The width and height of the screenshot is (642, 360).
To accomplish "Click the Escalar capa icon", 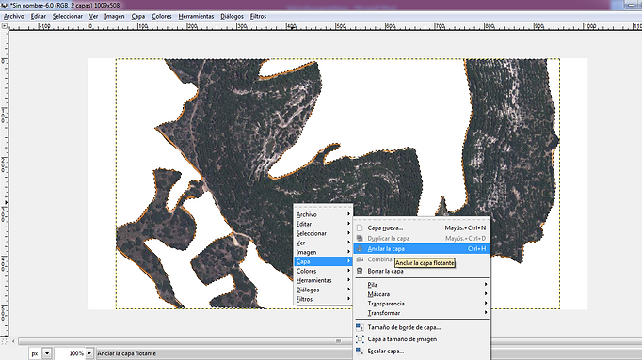I will (x=360, y=351).
